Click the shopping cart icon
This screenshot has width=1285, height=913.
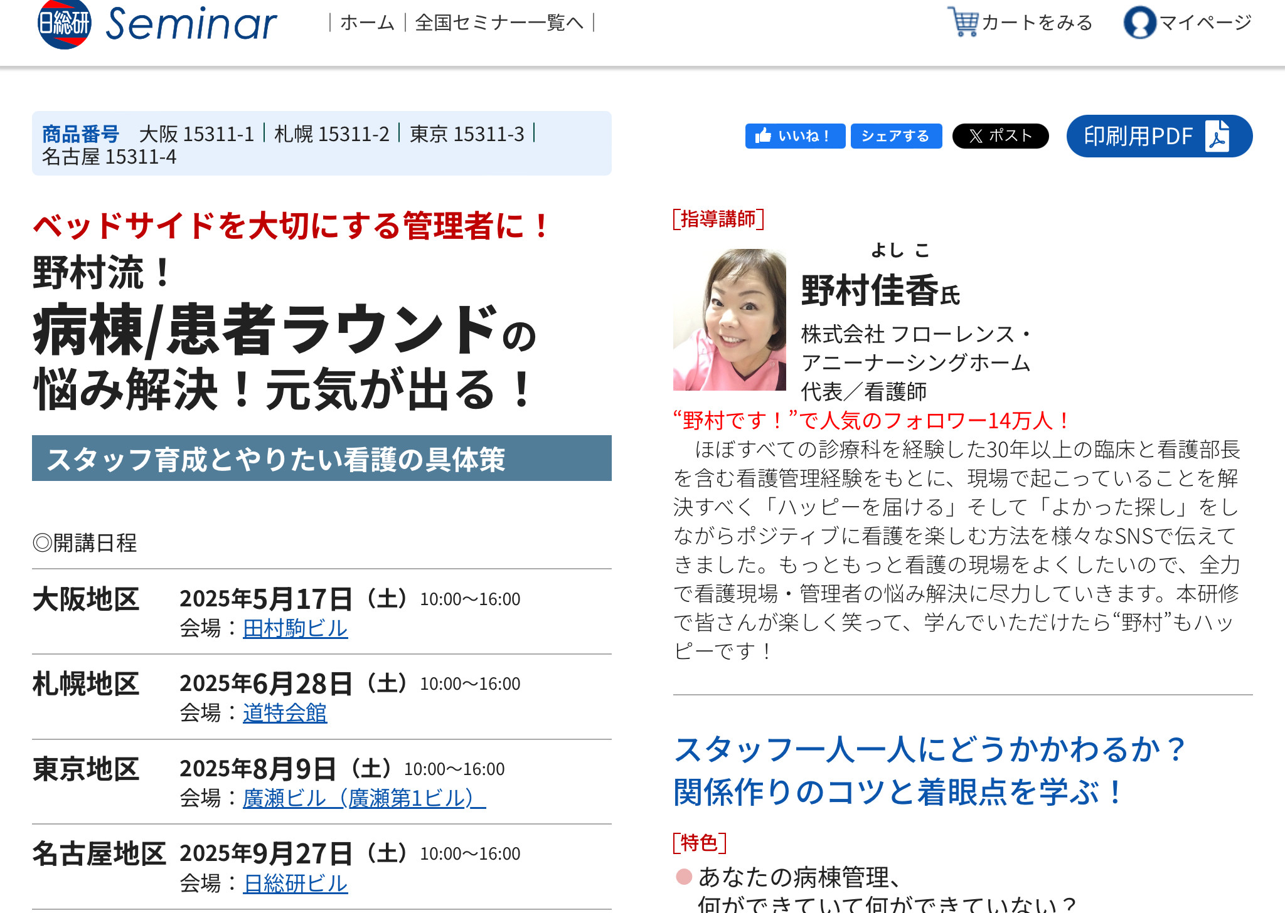(x=962, y=22)
